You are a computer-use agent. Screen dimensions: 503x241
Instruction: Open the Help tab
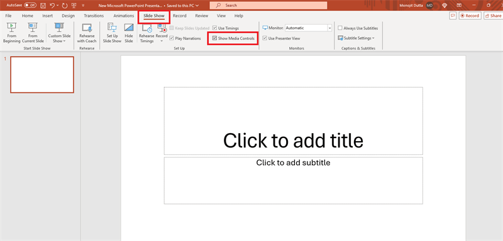coord(239,16)
